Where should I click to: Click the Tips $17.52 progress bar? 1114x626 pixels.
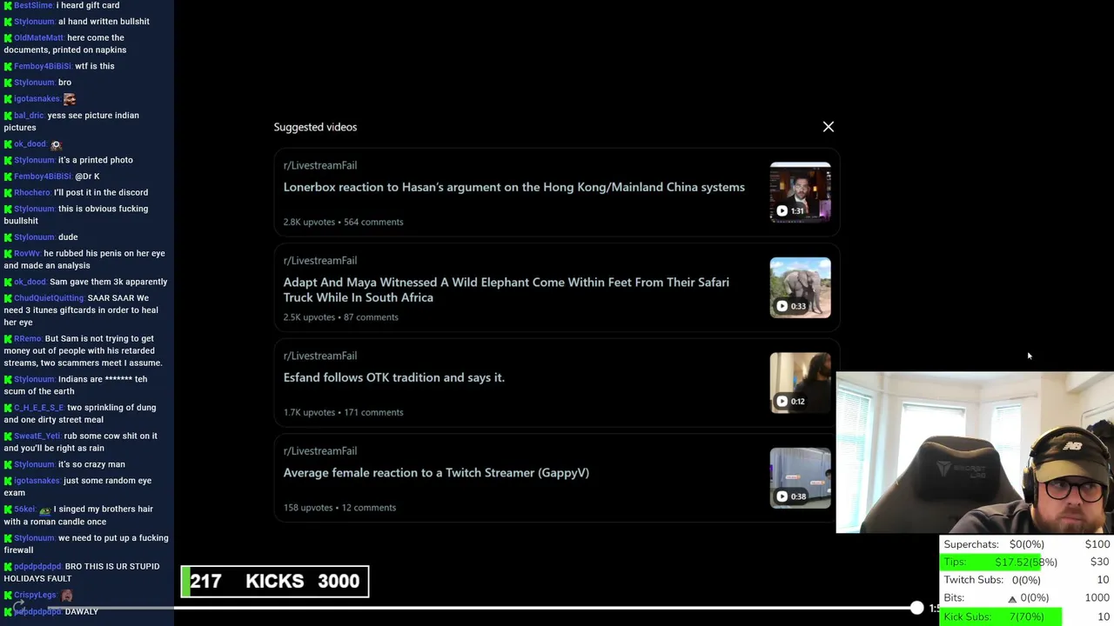tap(1027, 563)
